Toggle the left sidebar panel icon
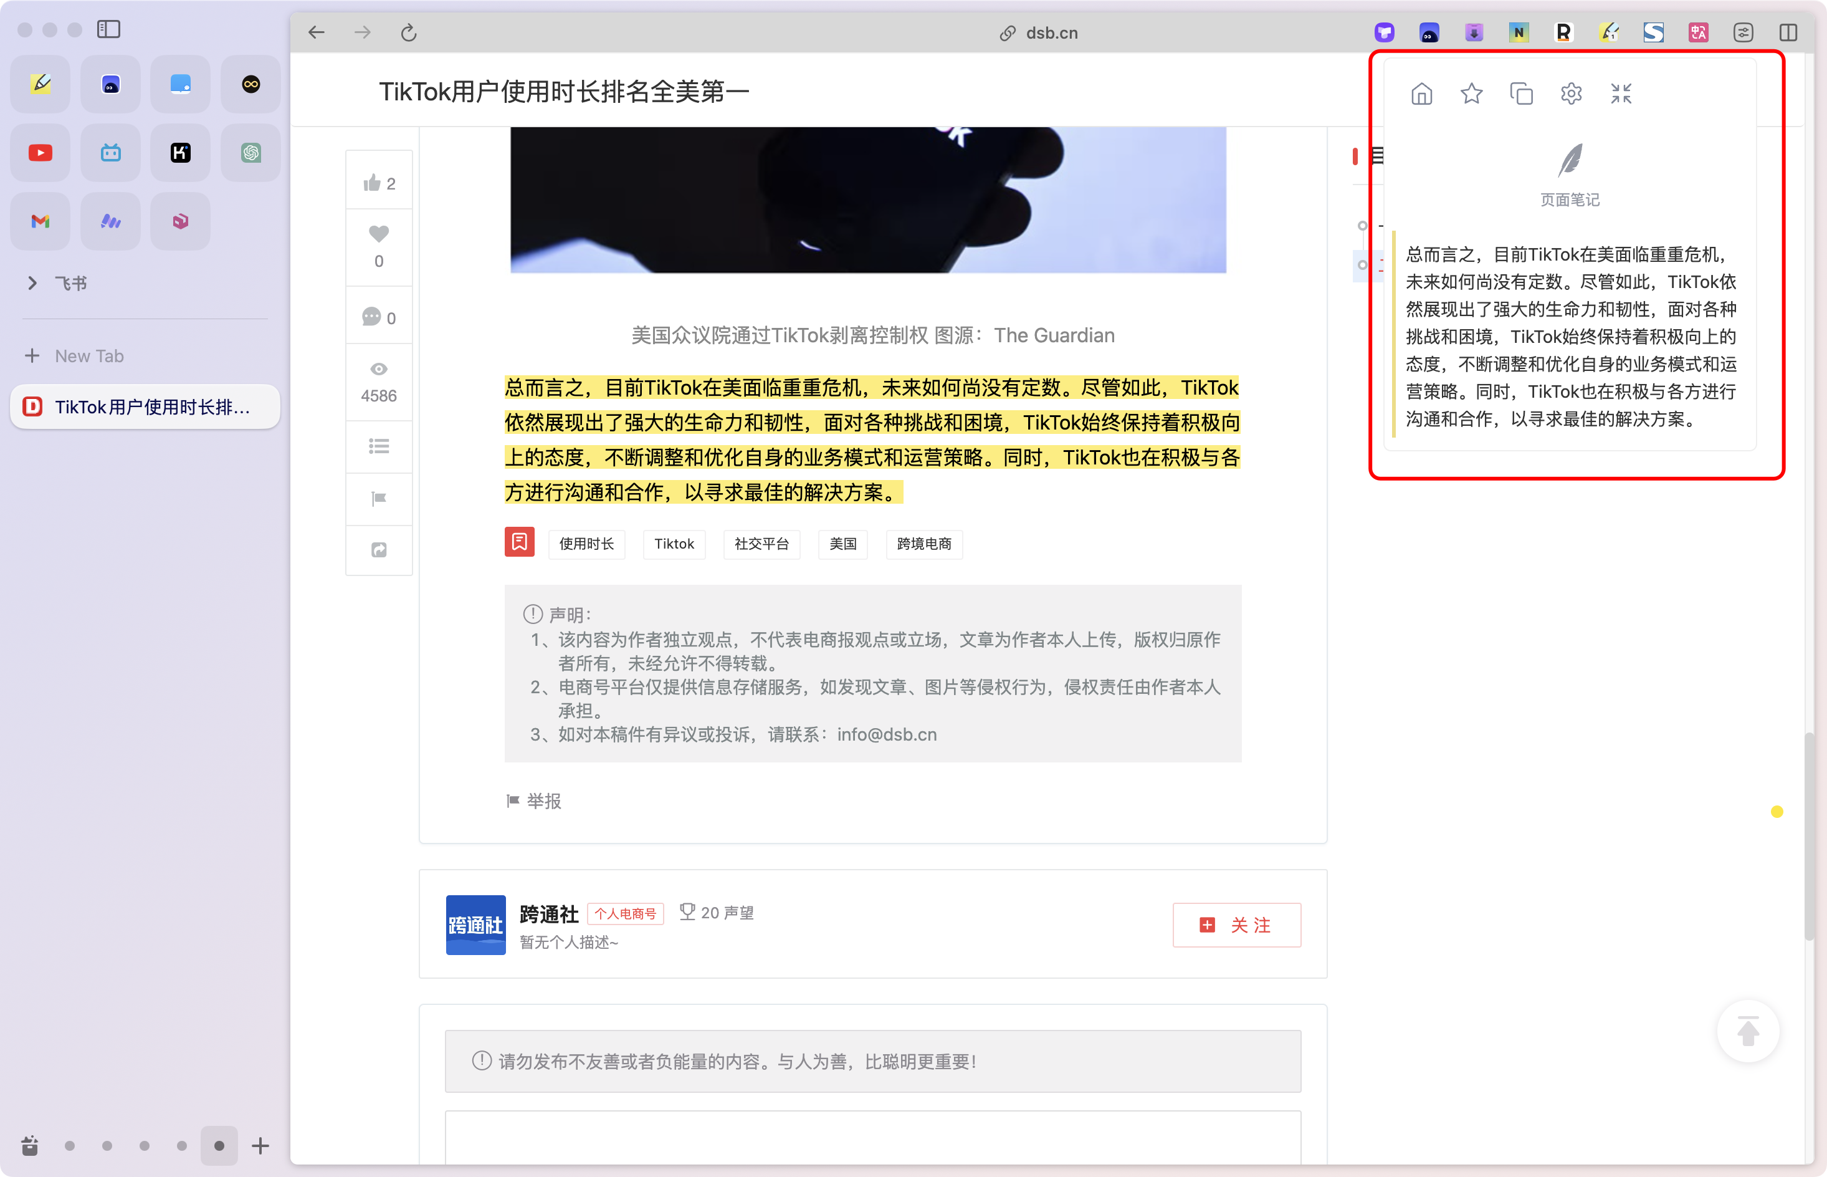The height and width of the screenshot is (1177, 1827). (x=108, y=29)
